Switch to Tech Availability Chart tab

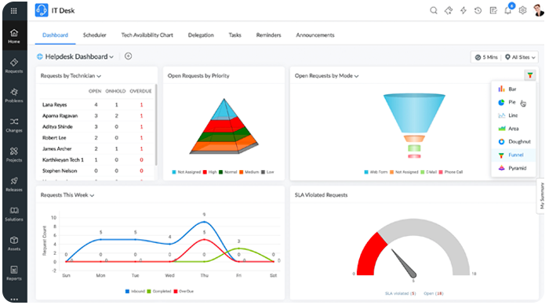click(x=147, y=35)
